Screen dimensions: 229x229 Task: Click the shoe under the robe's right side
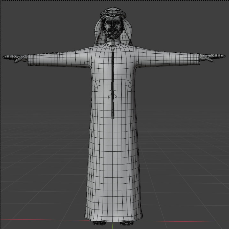point(126,223)
